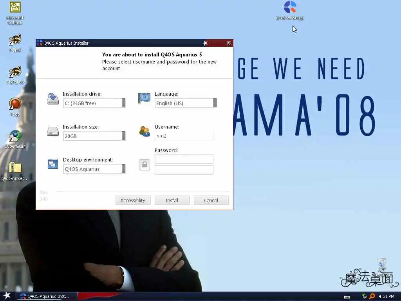Click the installation drive icon
Screen dimensions: 401x301
53,99
